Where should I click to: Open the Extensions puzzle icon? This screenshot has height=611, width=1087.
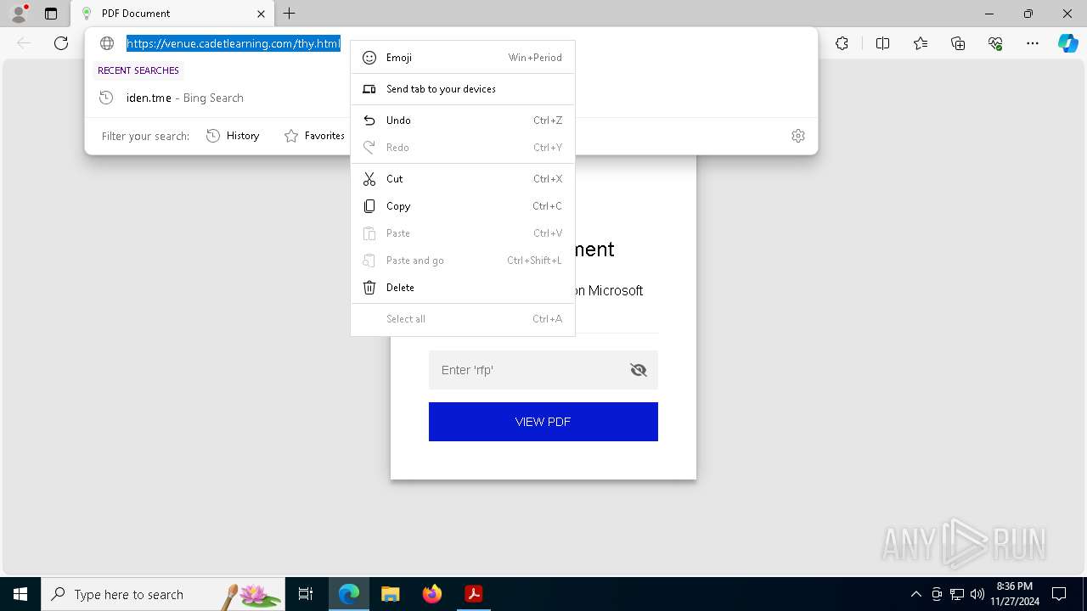pos(842,43)
